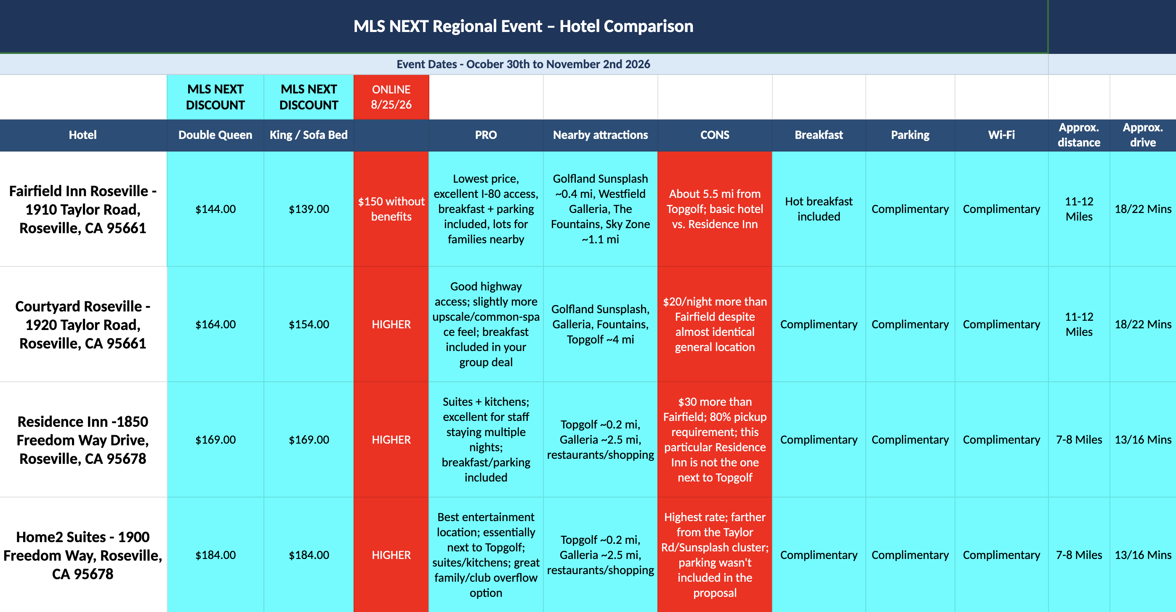The height and width of the screenshot is (612, 1176).
Task: Click the 'Approx. drive' column header
Action: (x=1143, y=135)
